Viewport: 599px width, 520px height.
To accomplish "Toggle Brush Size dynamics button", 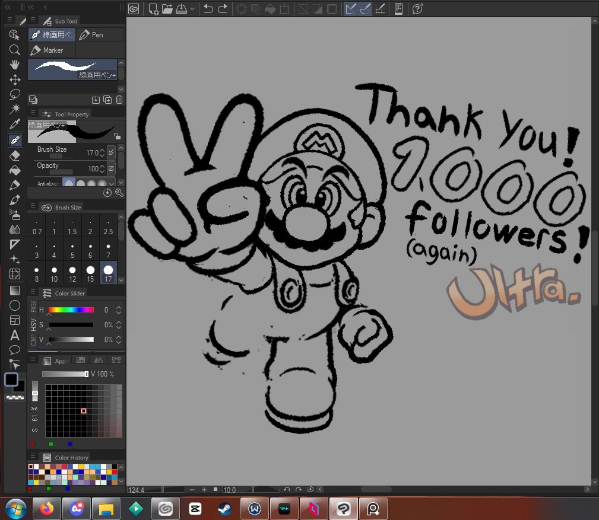I will (x=111, y=152).
